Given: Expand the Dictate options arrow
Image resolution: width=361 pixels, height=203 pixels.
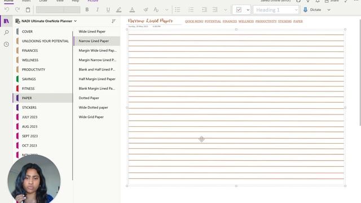Looking at the screenshot, I should pos(329,10).
